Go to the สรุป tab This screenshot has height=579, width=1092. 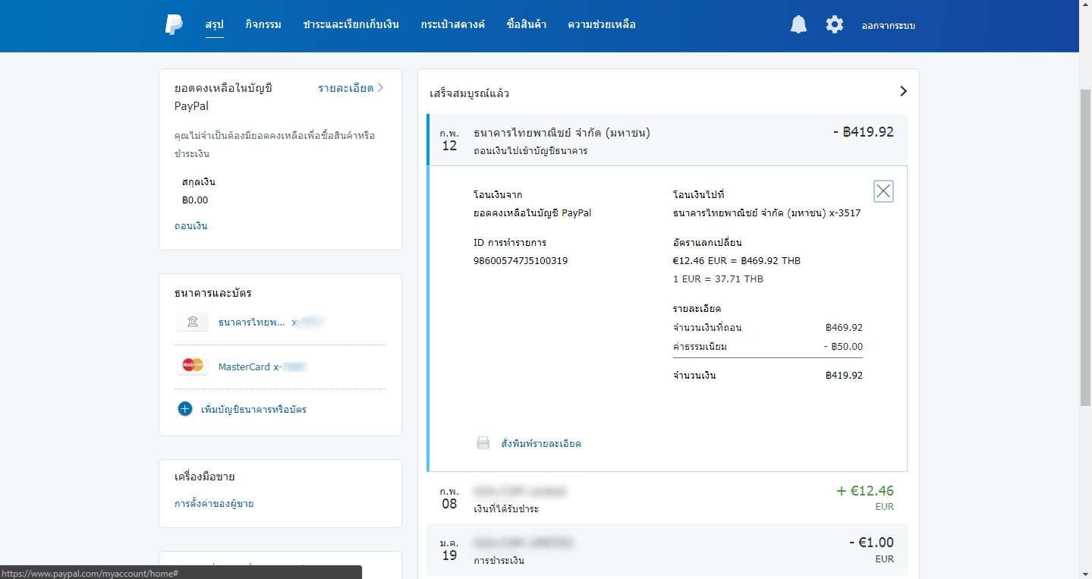tap(214, 24)
